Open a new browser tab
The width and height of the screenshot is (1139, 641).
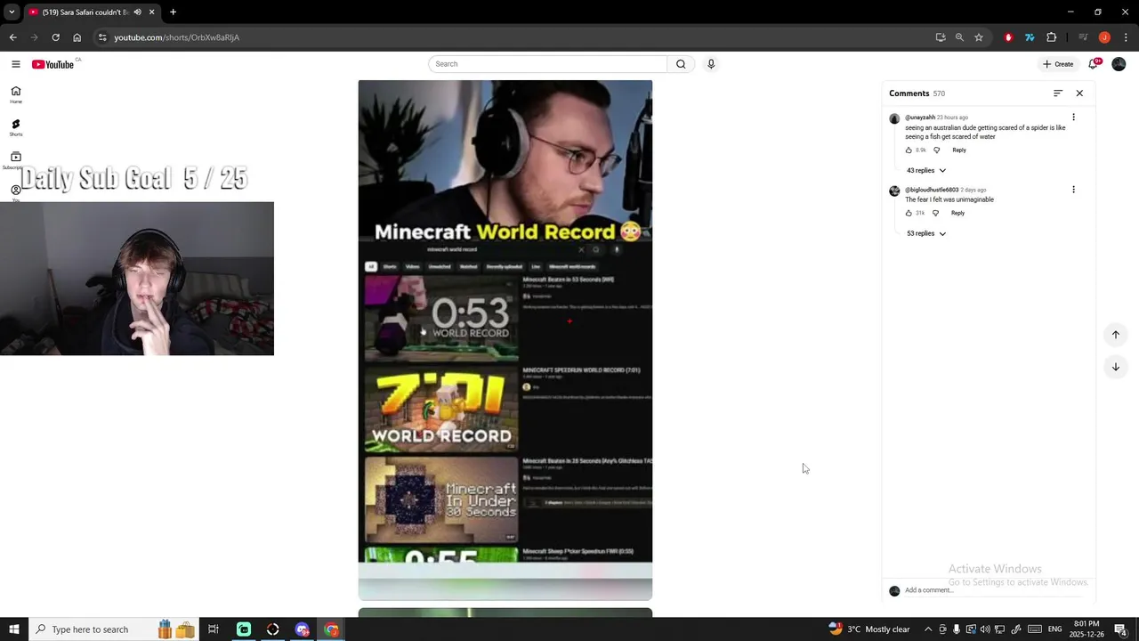(x=173, y=12)
